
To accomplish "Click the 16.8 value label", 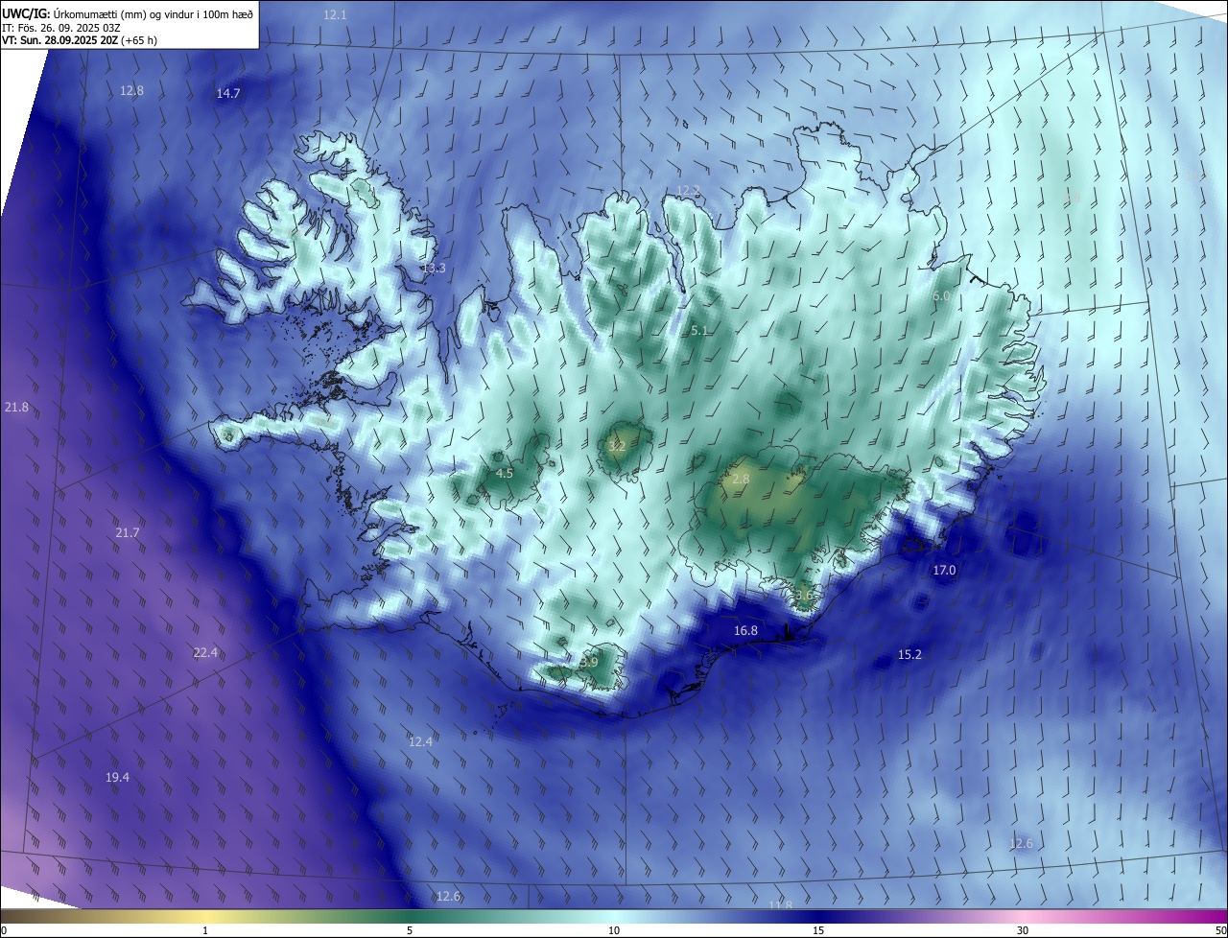I will pos(745,630).
